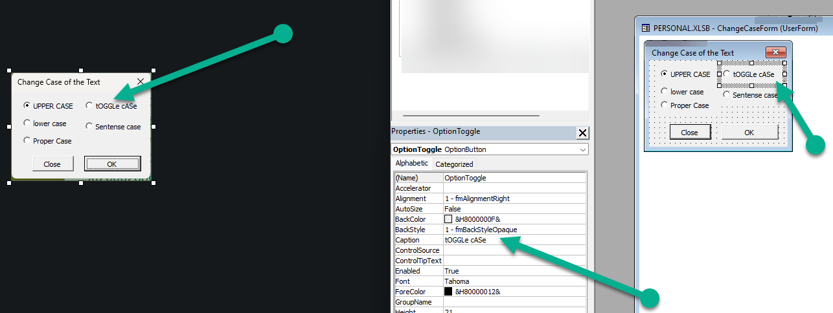Select the Enabled True value

[514, 271]
